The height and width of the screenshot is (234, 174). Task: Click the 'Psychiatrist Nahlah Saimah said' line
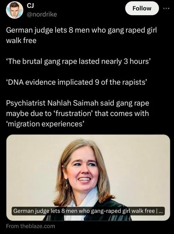click(x=78, y=103)
